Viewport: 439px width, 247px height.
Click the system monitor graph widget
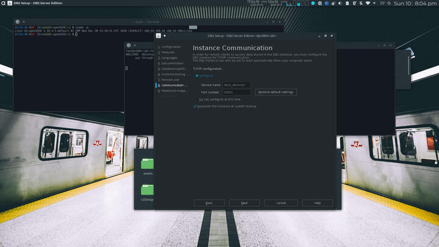pos(298,3)
